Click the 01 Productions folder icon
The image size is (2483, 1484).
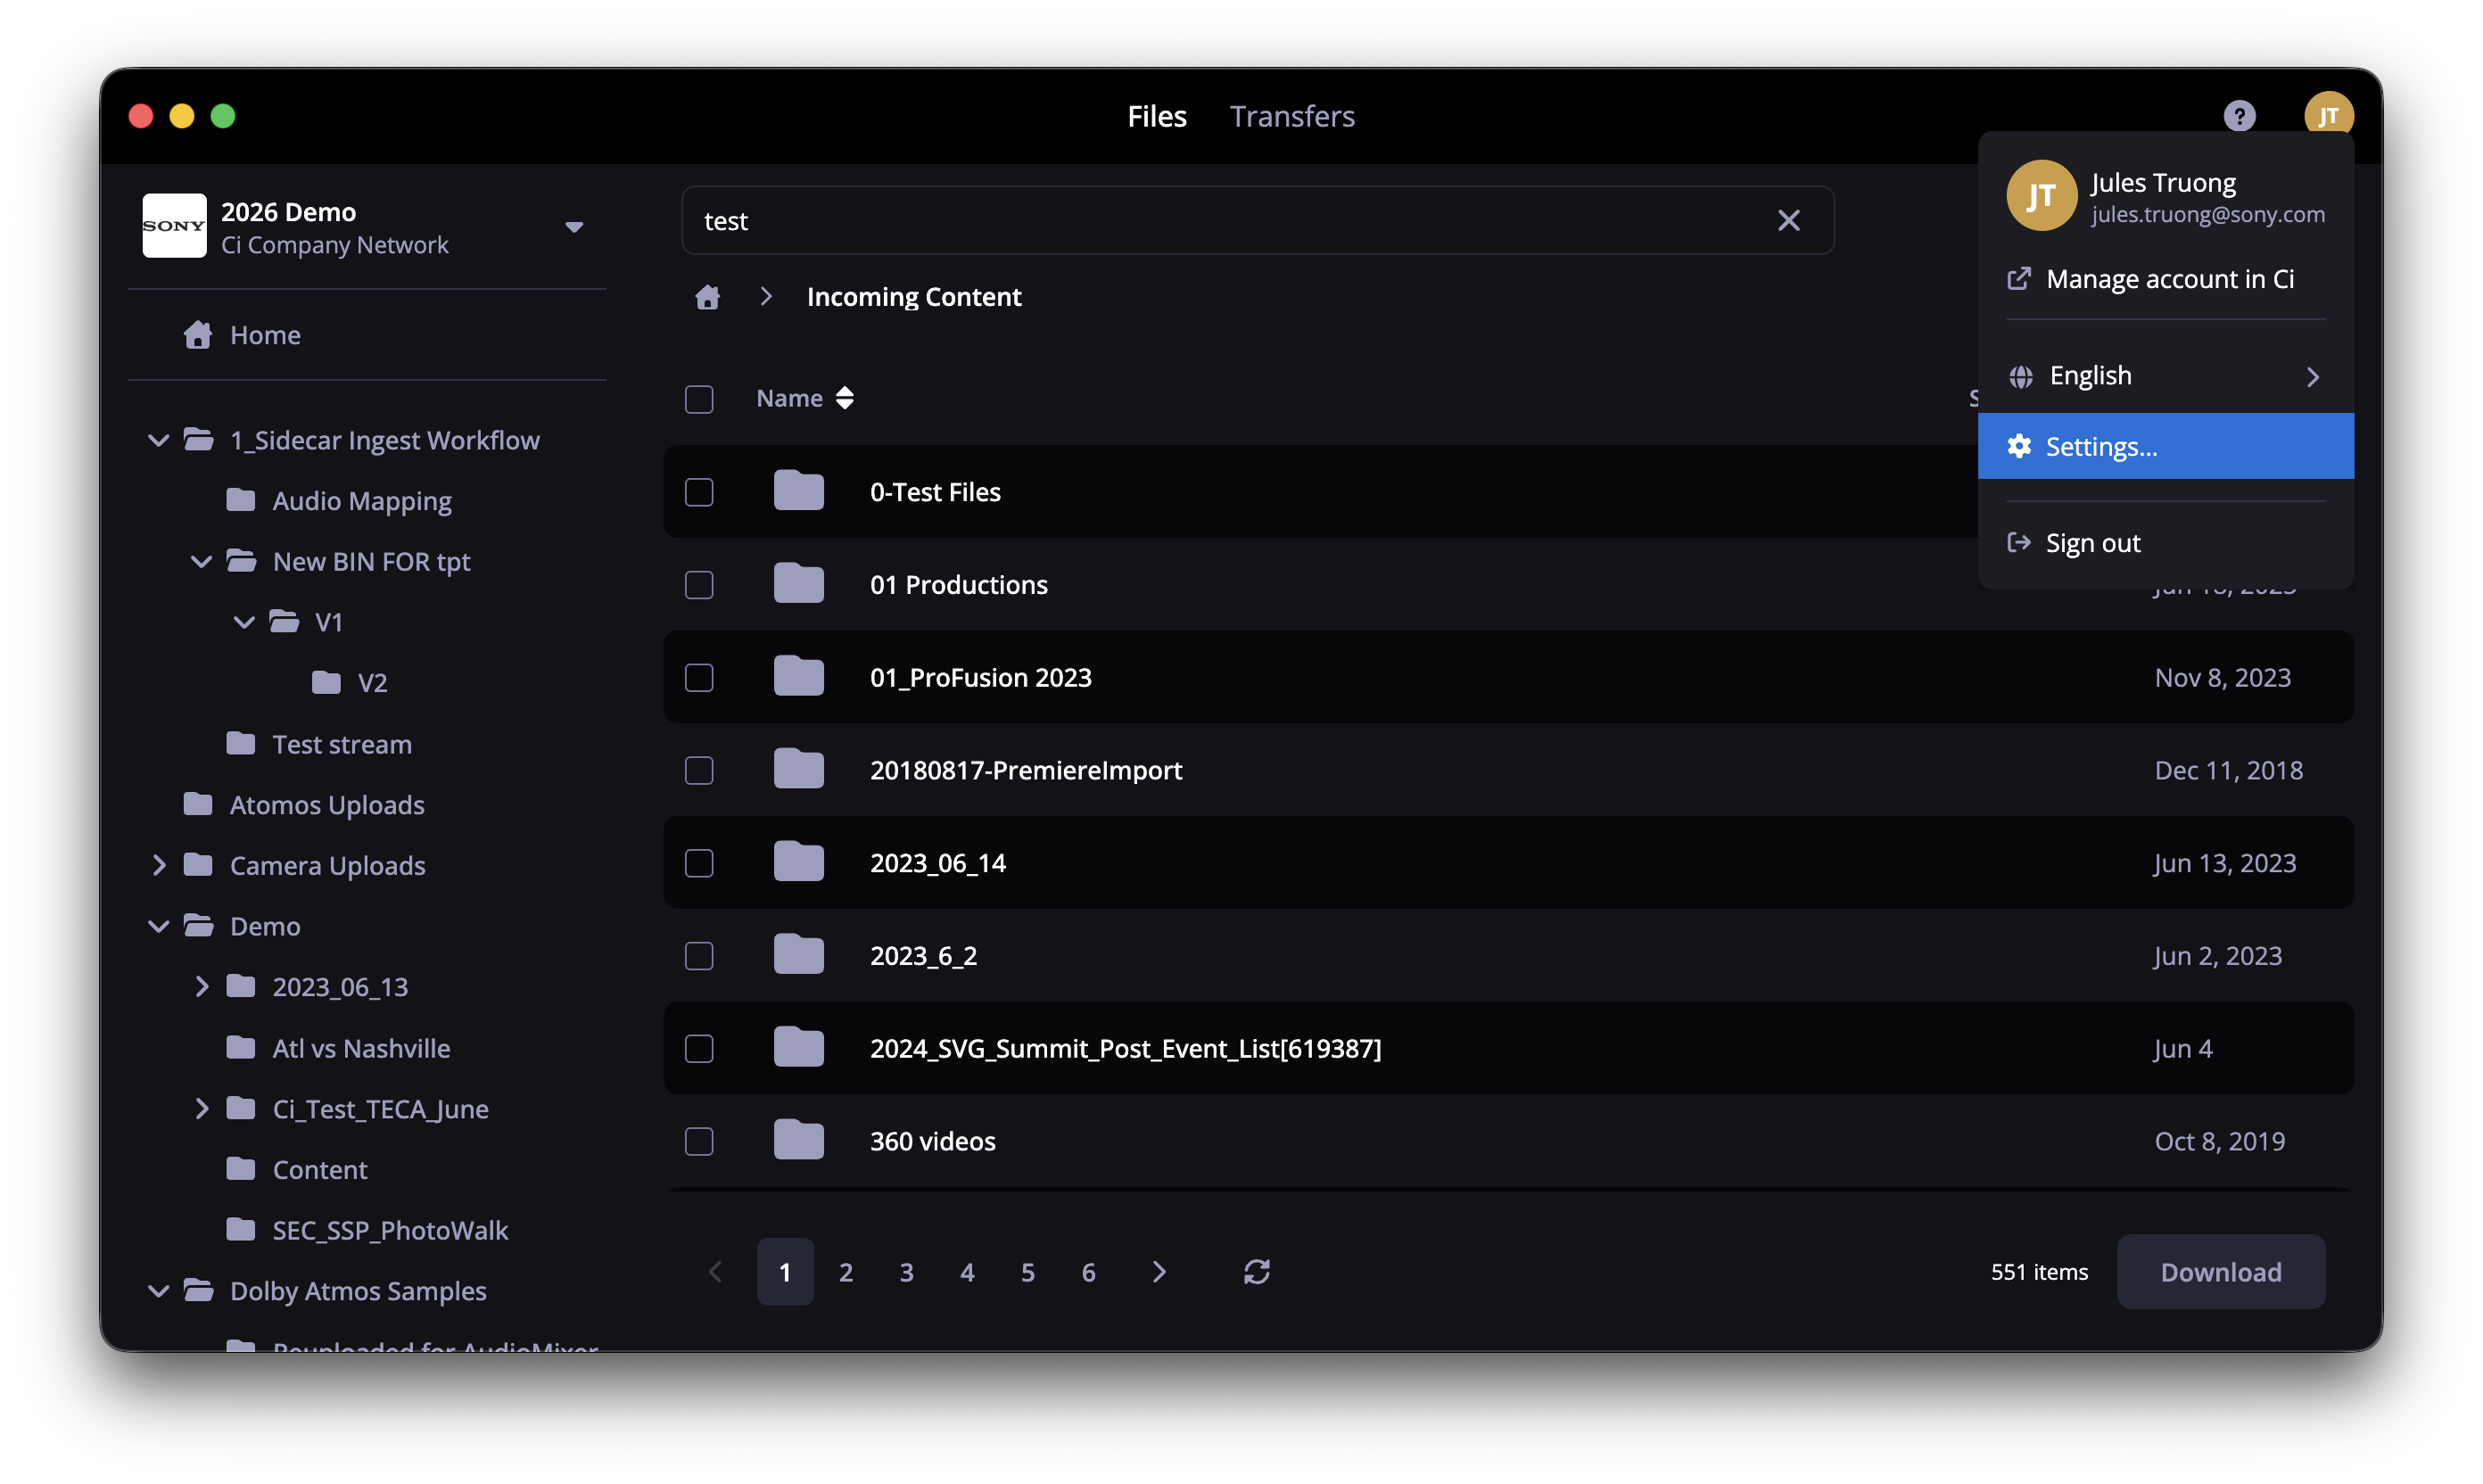pyautogui.click(x=798, y=584)
